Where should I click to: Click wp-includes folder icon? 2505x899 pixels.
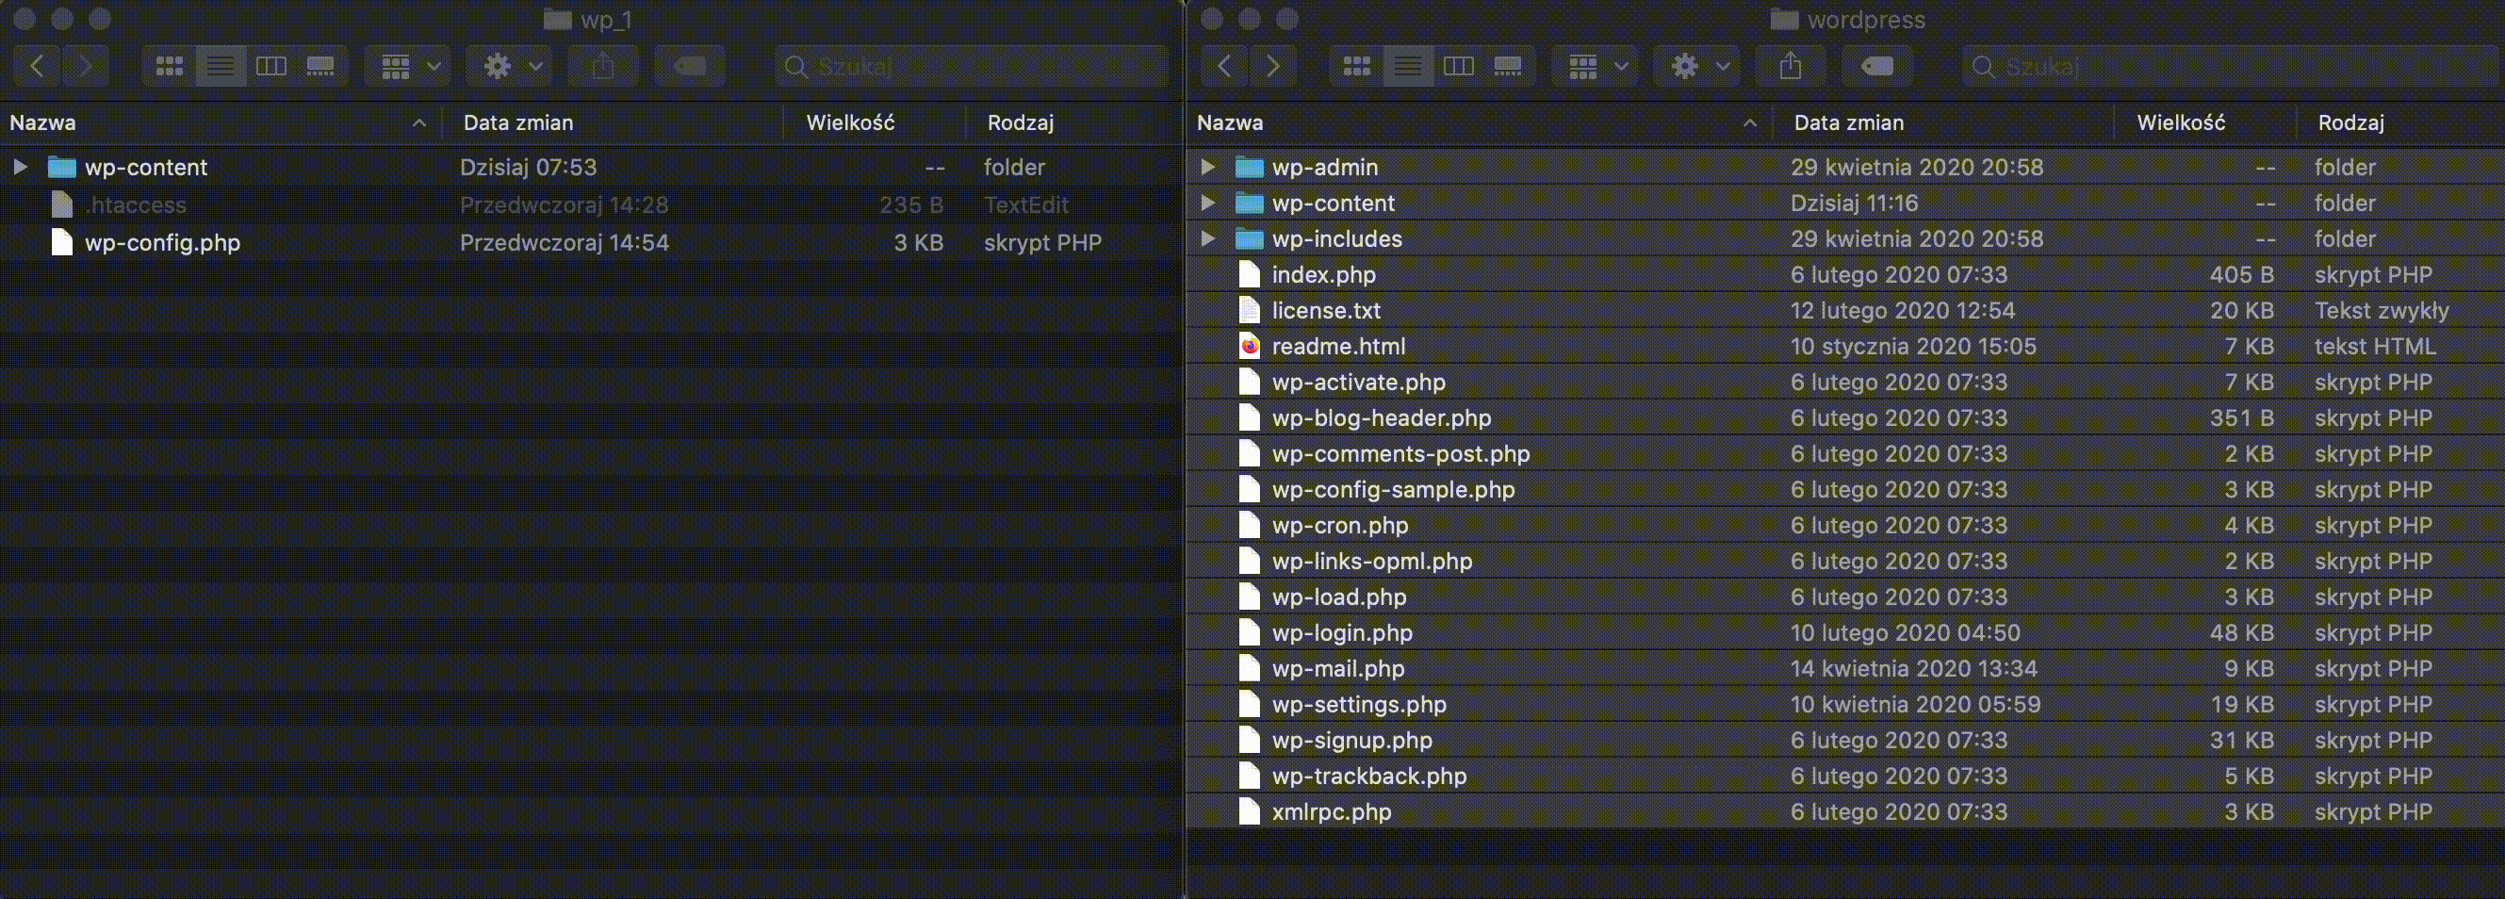point(1249,239)
